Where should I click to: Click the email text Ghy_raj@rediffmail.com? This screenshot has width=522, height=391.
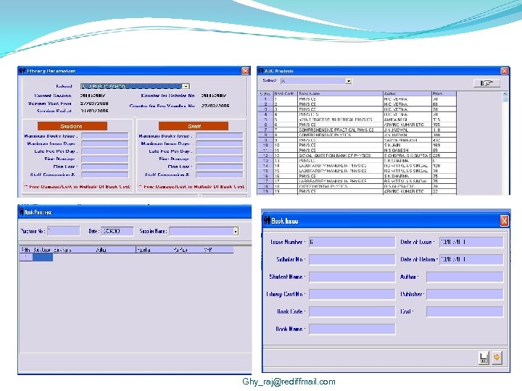pyautogui.click(x=289, y=382)
